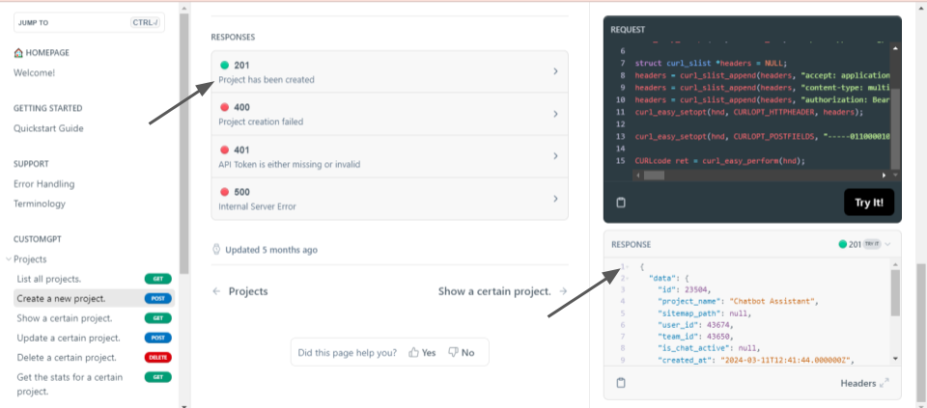Viewport: 927px width, 408px height.
Task: Open the Terminology page
Action: click(40, 204)
